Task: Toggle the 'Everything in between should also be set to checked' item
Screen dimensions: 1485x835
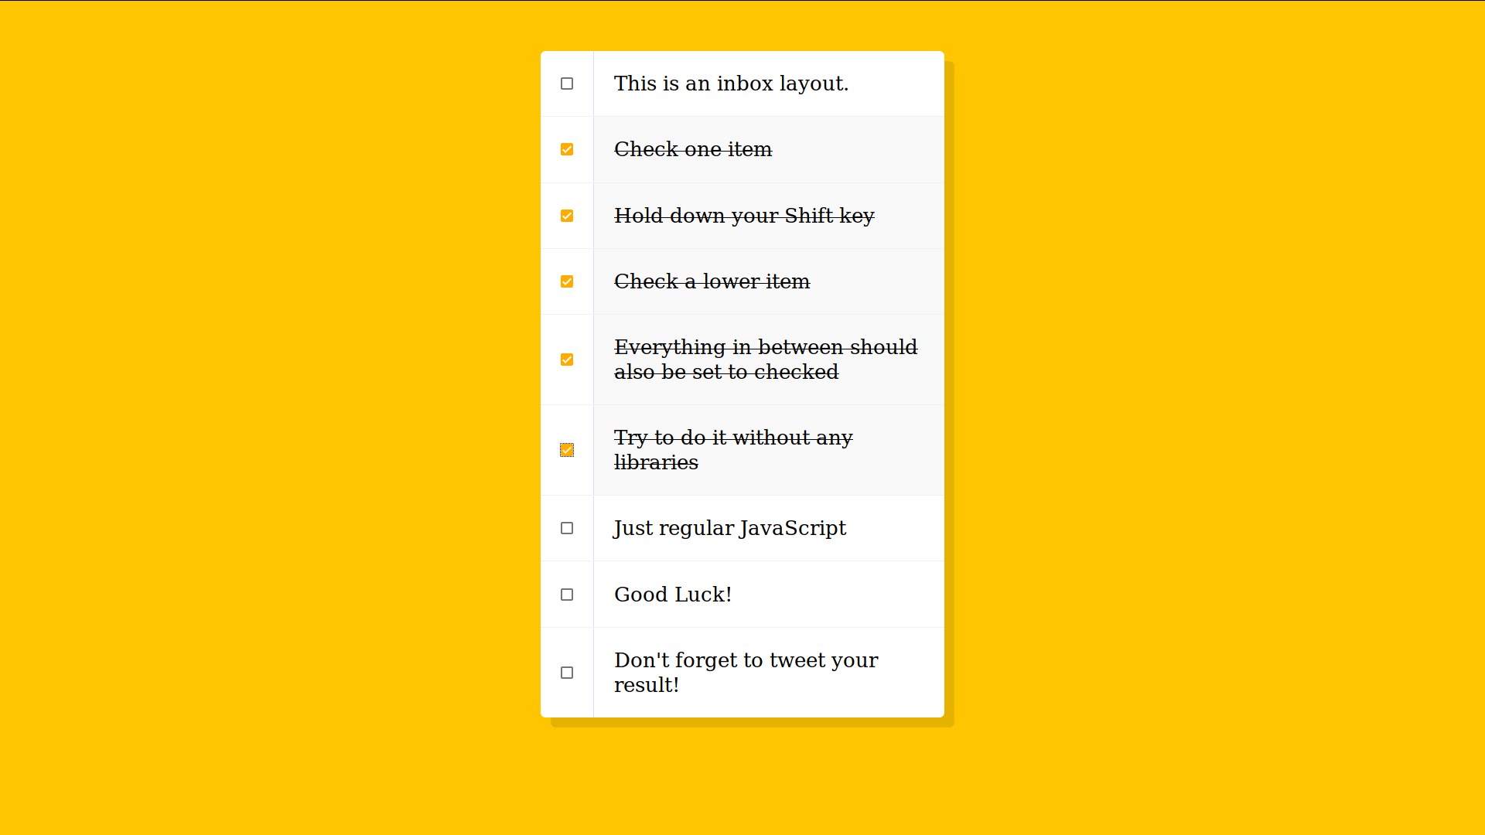Action: click(567, 359)
